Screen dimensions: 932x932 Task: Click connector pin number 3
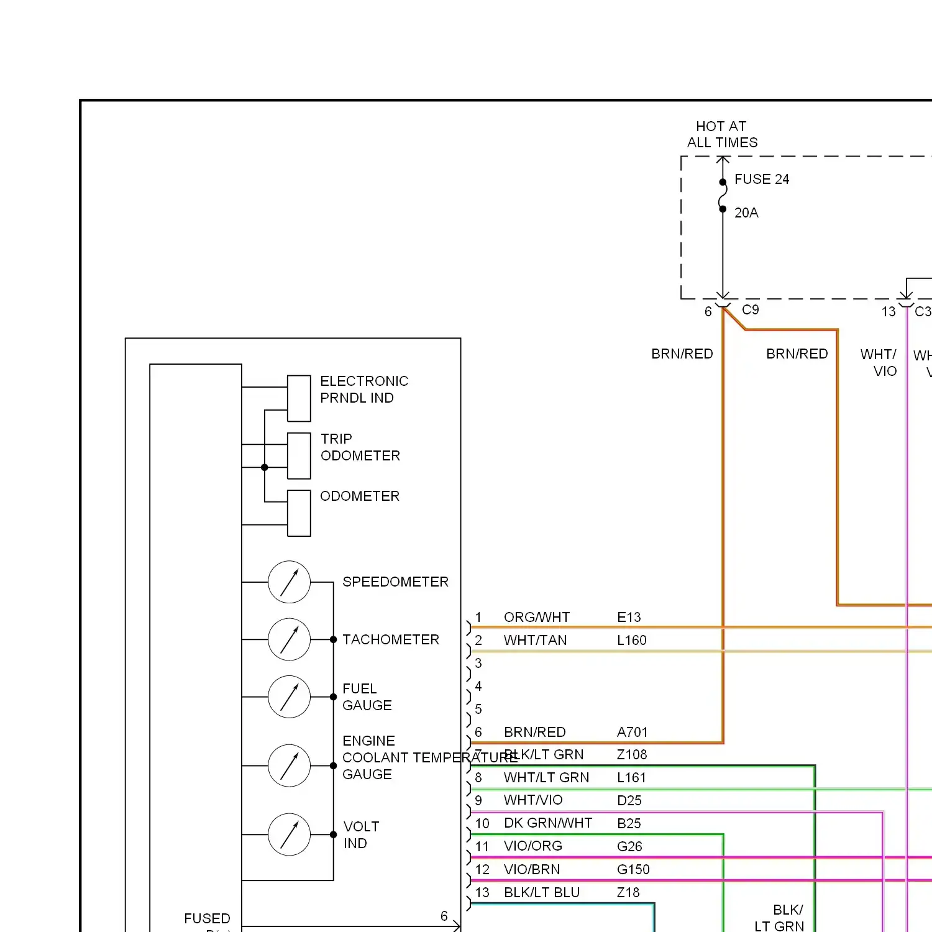(x=478, y=663)
